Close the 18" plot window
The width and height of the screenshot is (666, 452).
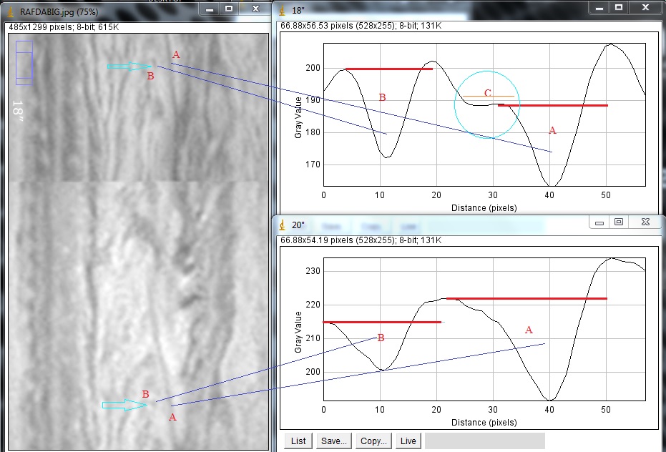645,8
